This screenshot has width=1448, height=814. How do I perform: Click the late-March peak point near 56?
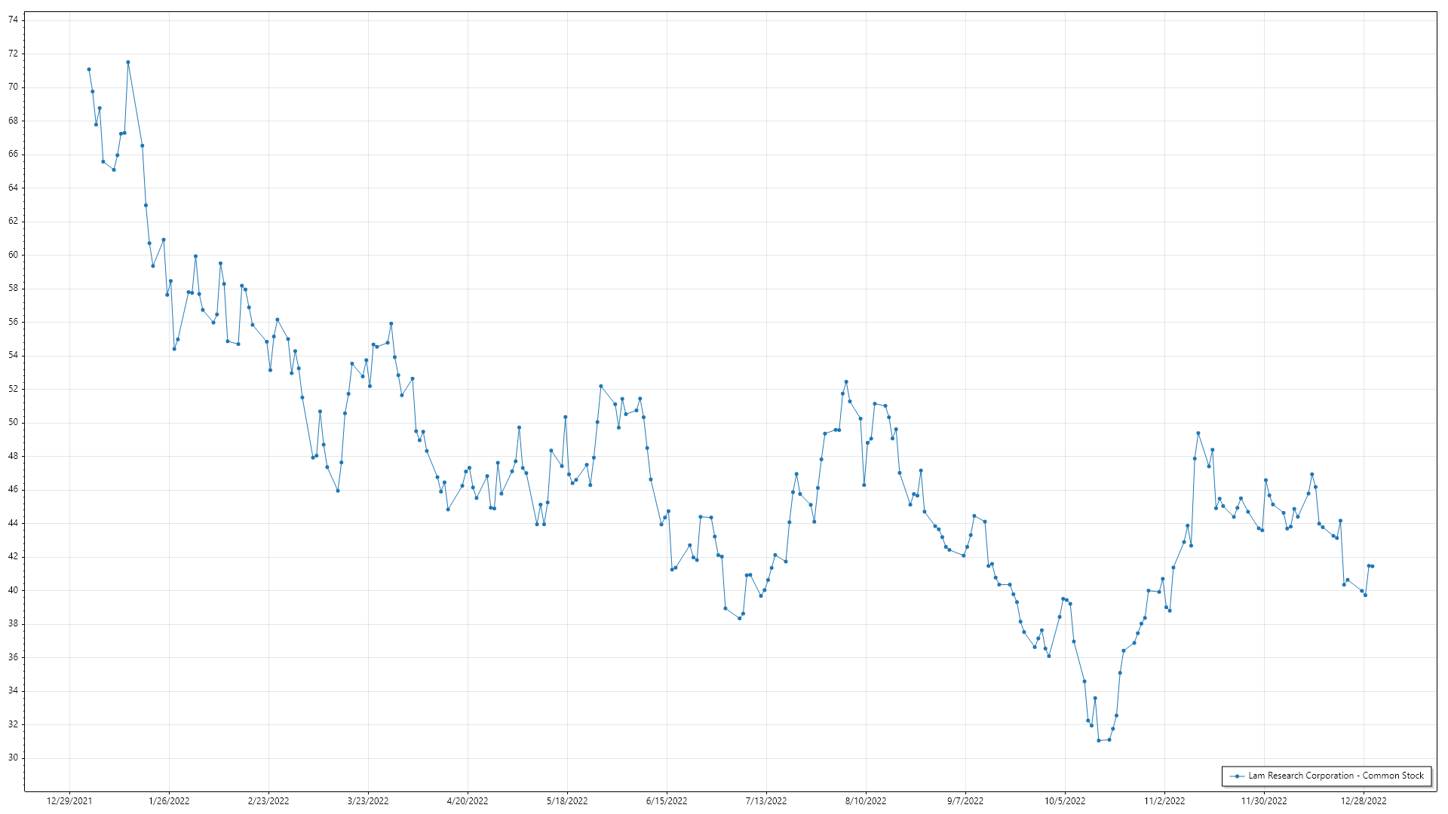click(391, 324)
